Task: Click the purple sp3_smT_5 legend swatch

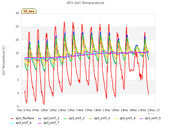Action: tap(141, 118)
